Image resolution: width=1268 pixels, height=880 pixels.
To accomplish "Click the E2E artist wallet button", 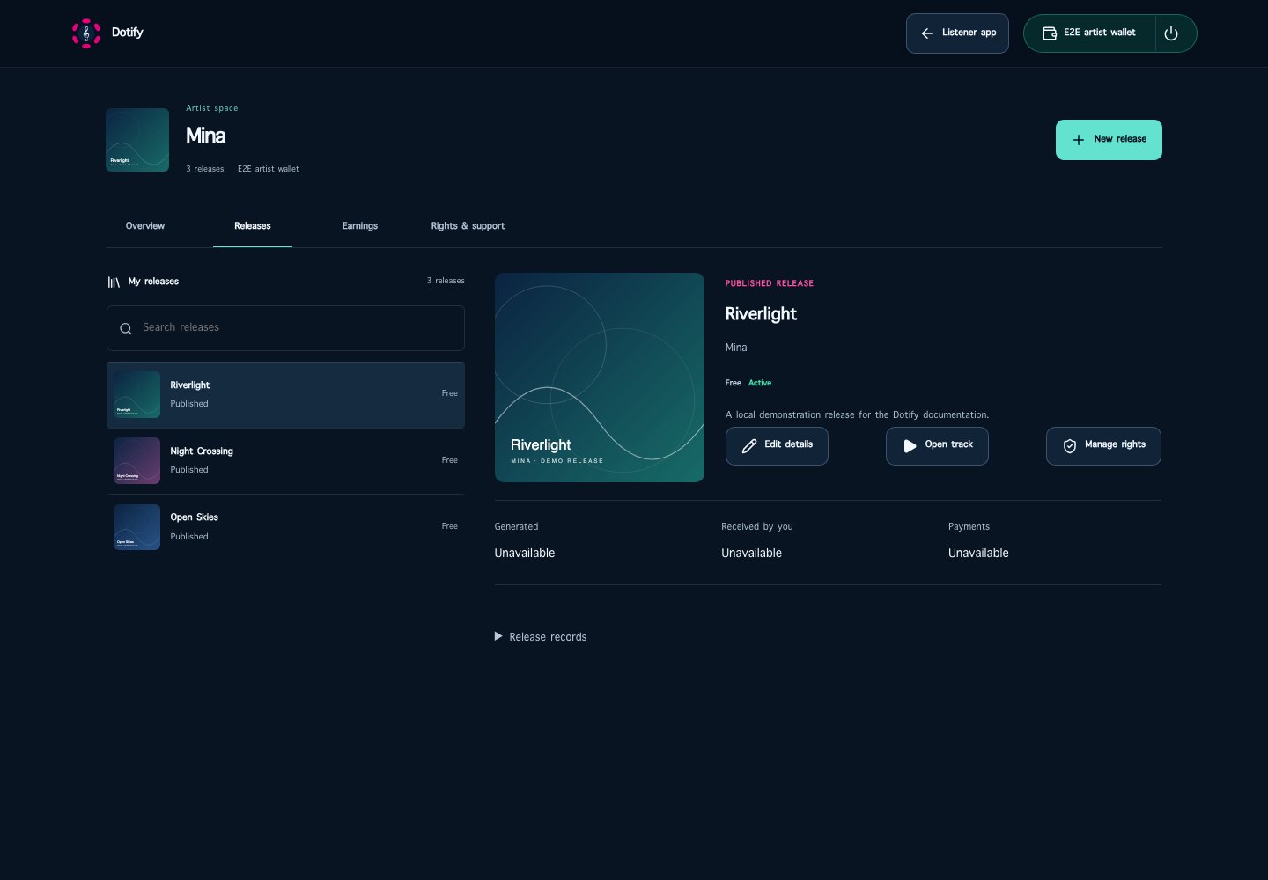I will (x=1090, y=33).
